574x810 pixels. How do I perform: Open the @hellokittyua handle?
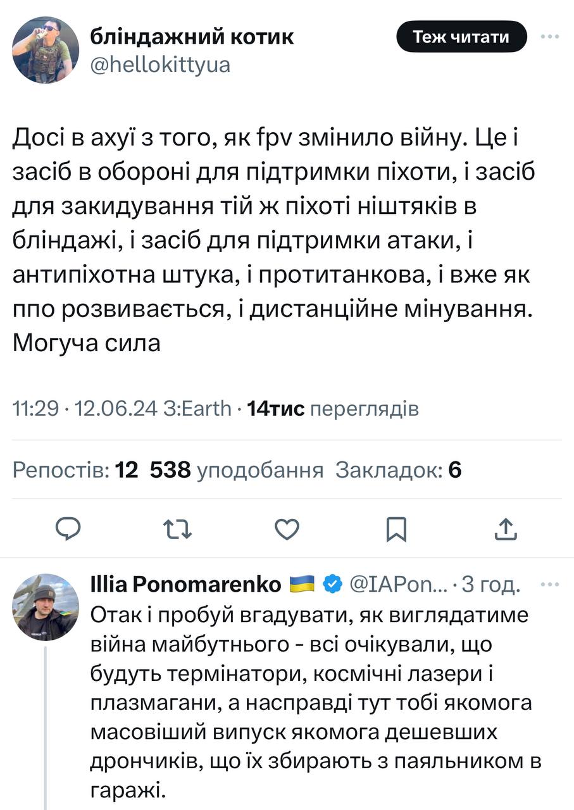point(161,65)
